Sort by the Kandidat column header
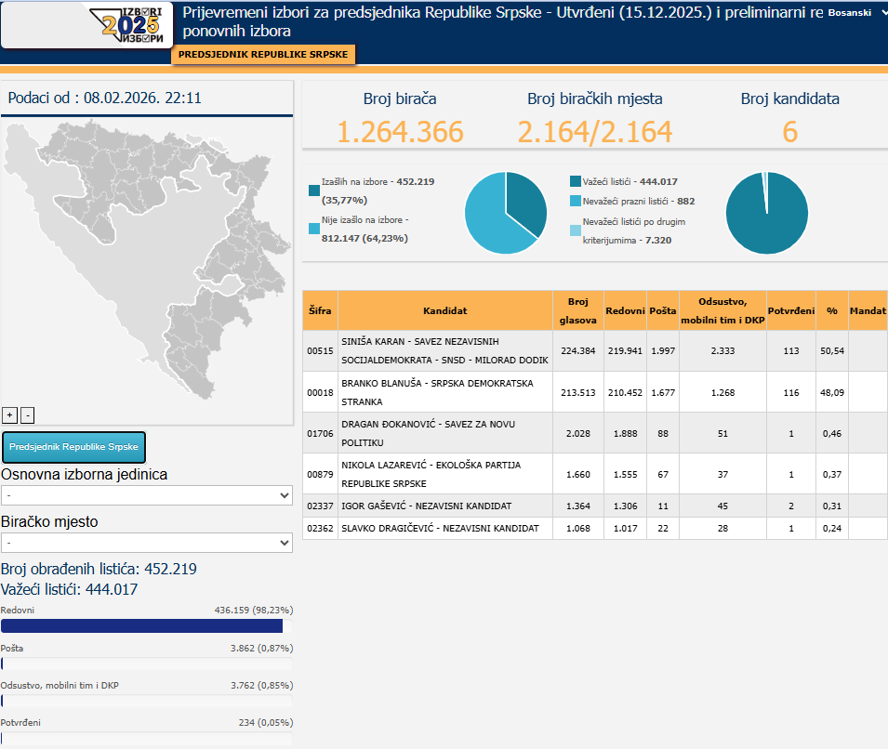The width and height of the screenshot is (888, 749). click(444, 310)
